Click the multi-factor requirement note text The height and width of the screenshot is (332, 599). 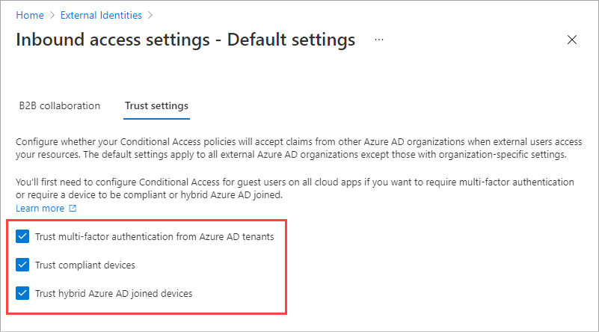292,188
